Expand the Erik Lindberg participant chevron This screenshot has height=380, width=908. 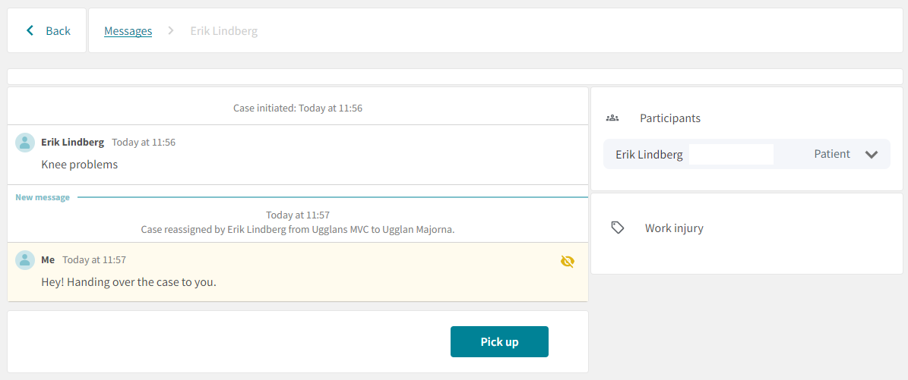coord(872,155)
